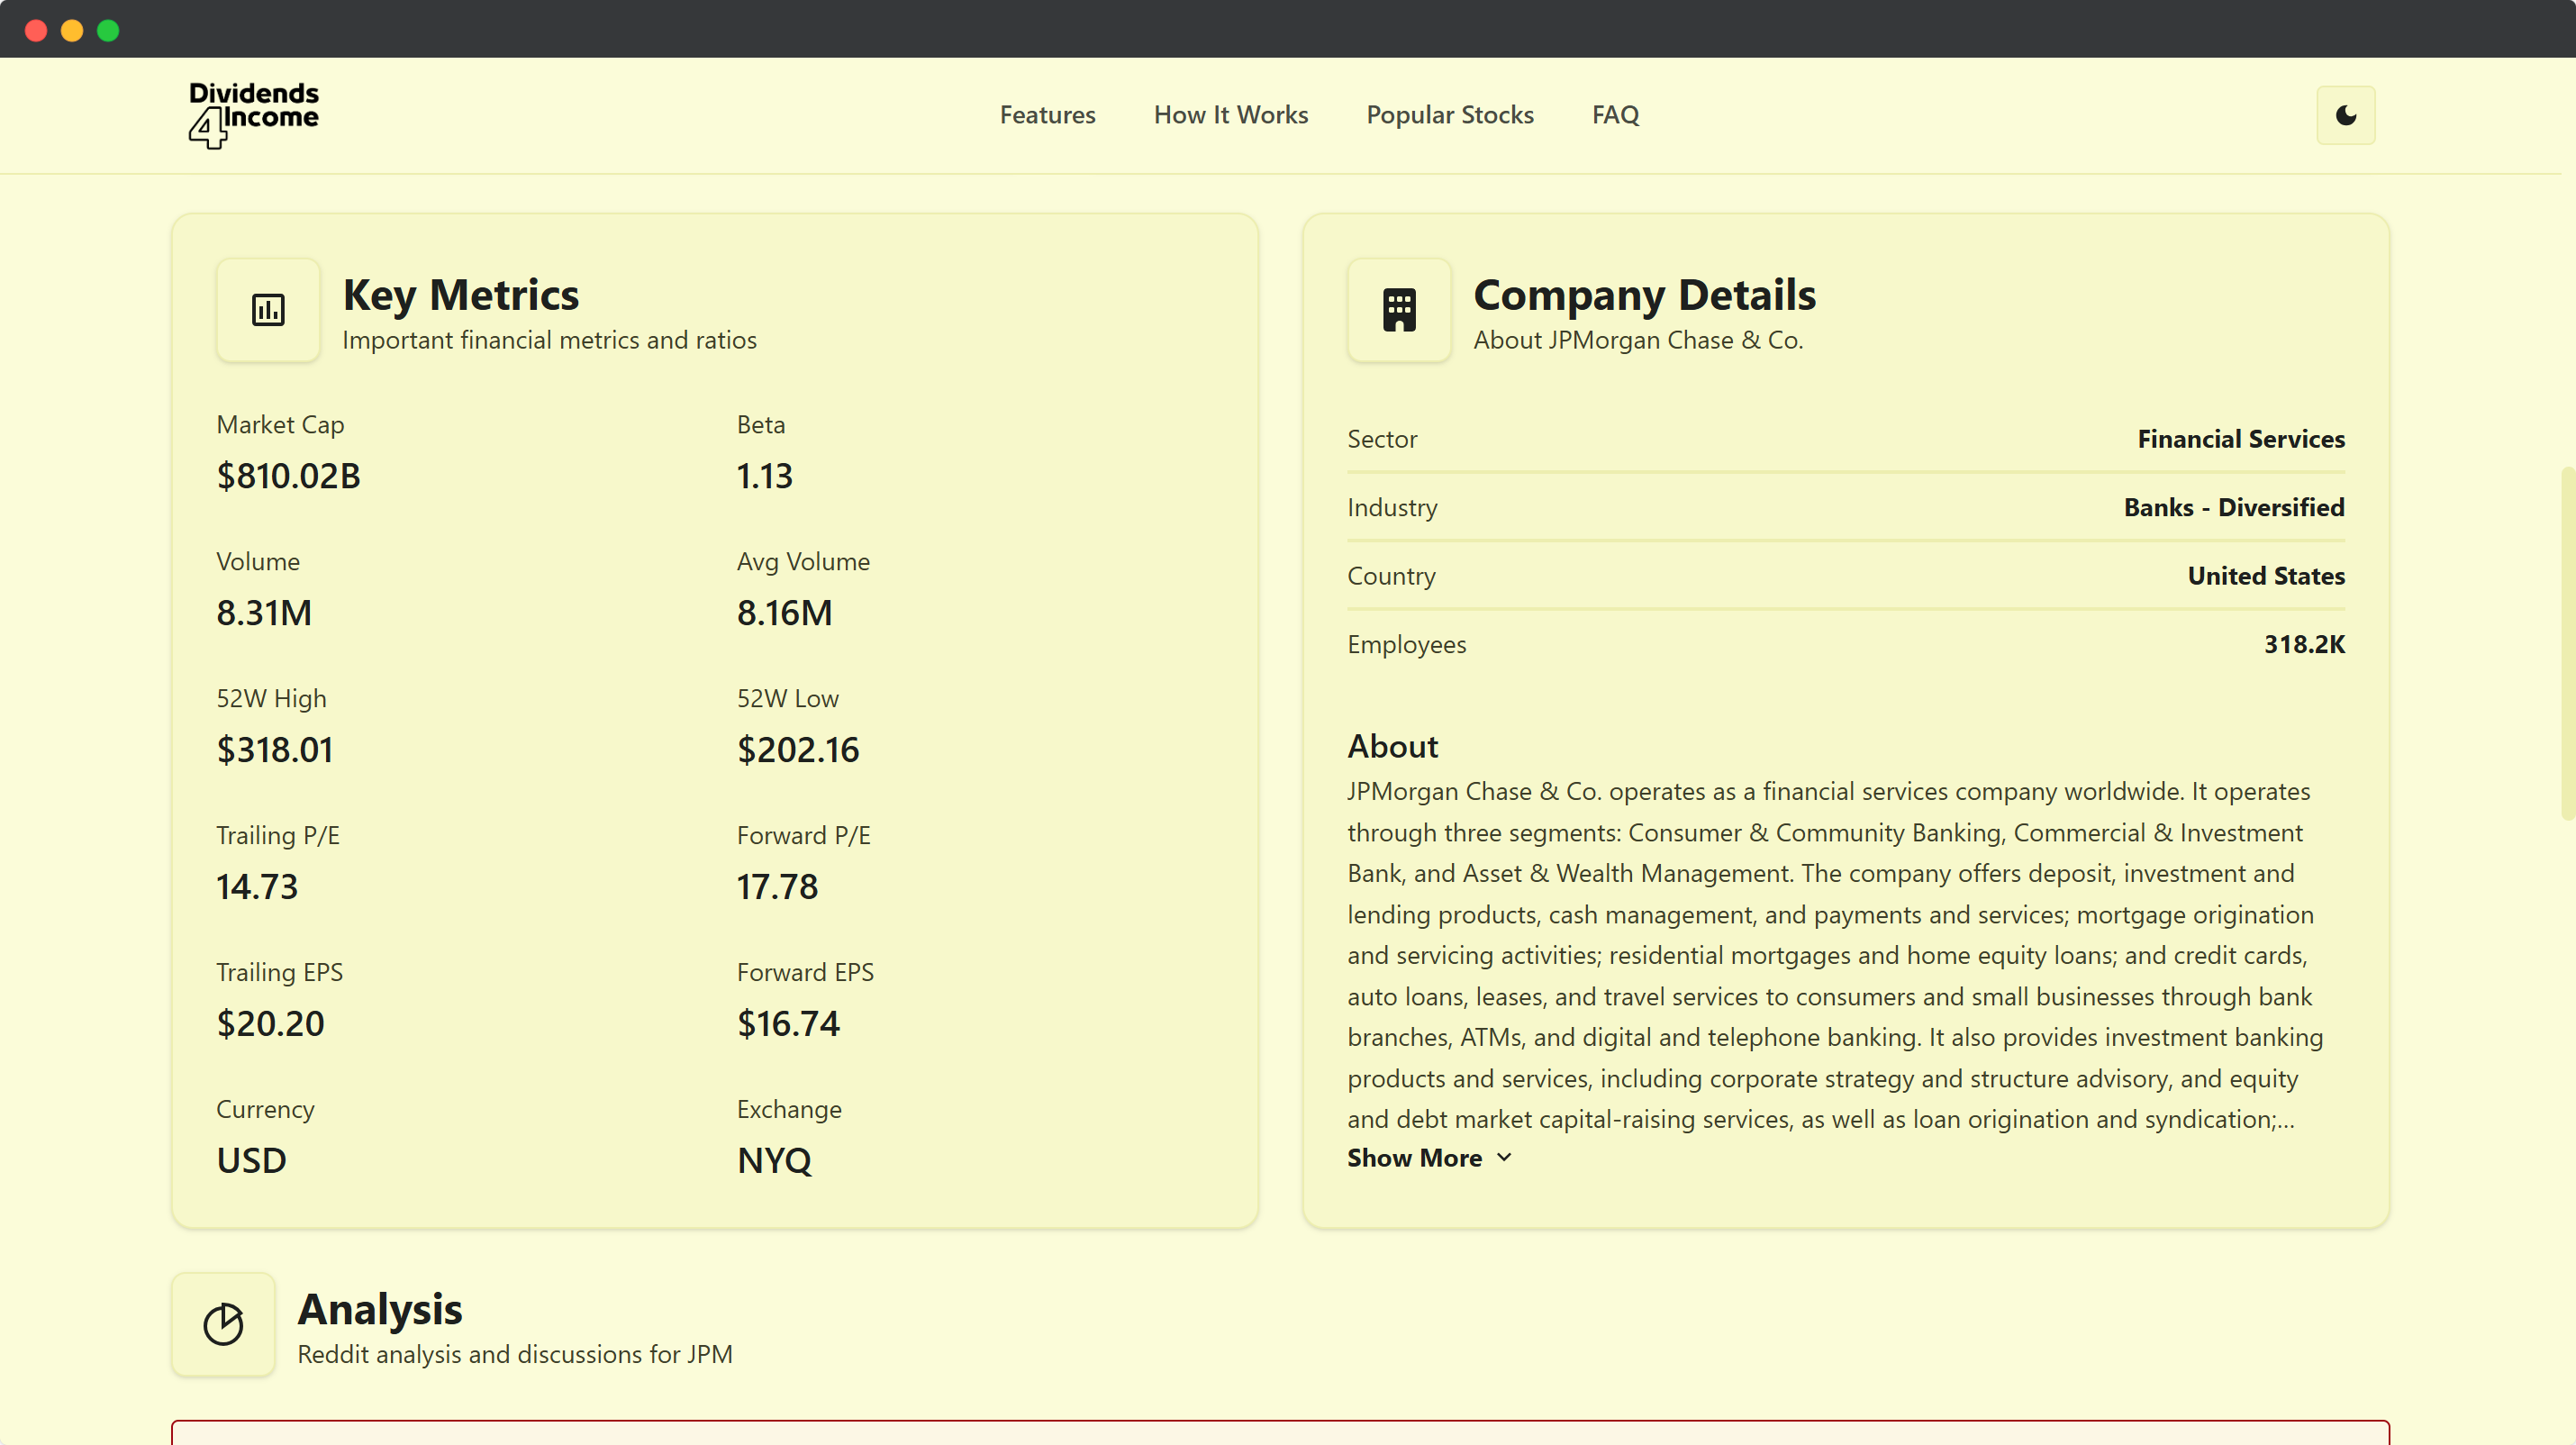Click the Exchange NYQ value

click(774, 1161)
